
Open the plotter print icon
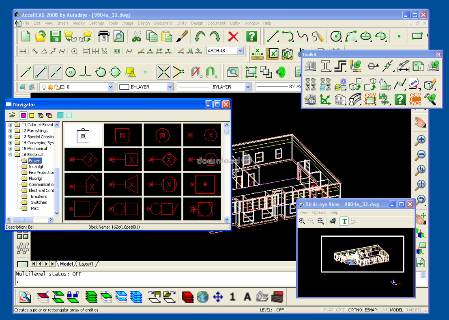coord(103,37)
